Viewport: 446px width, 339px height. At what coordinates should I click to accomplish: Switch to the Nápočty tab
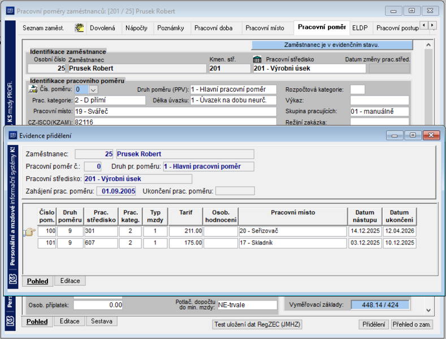coord(136,28)
